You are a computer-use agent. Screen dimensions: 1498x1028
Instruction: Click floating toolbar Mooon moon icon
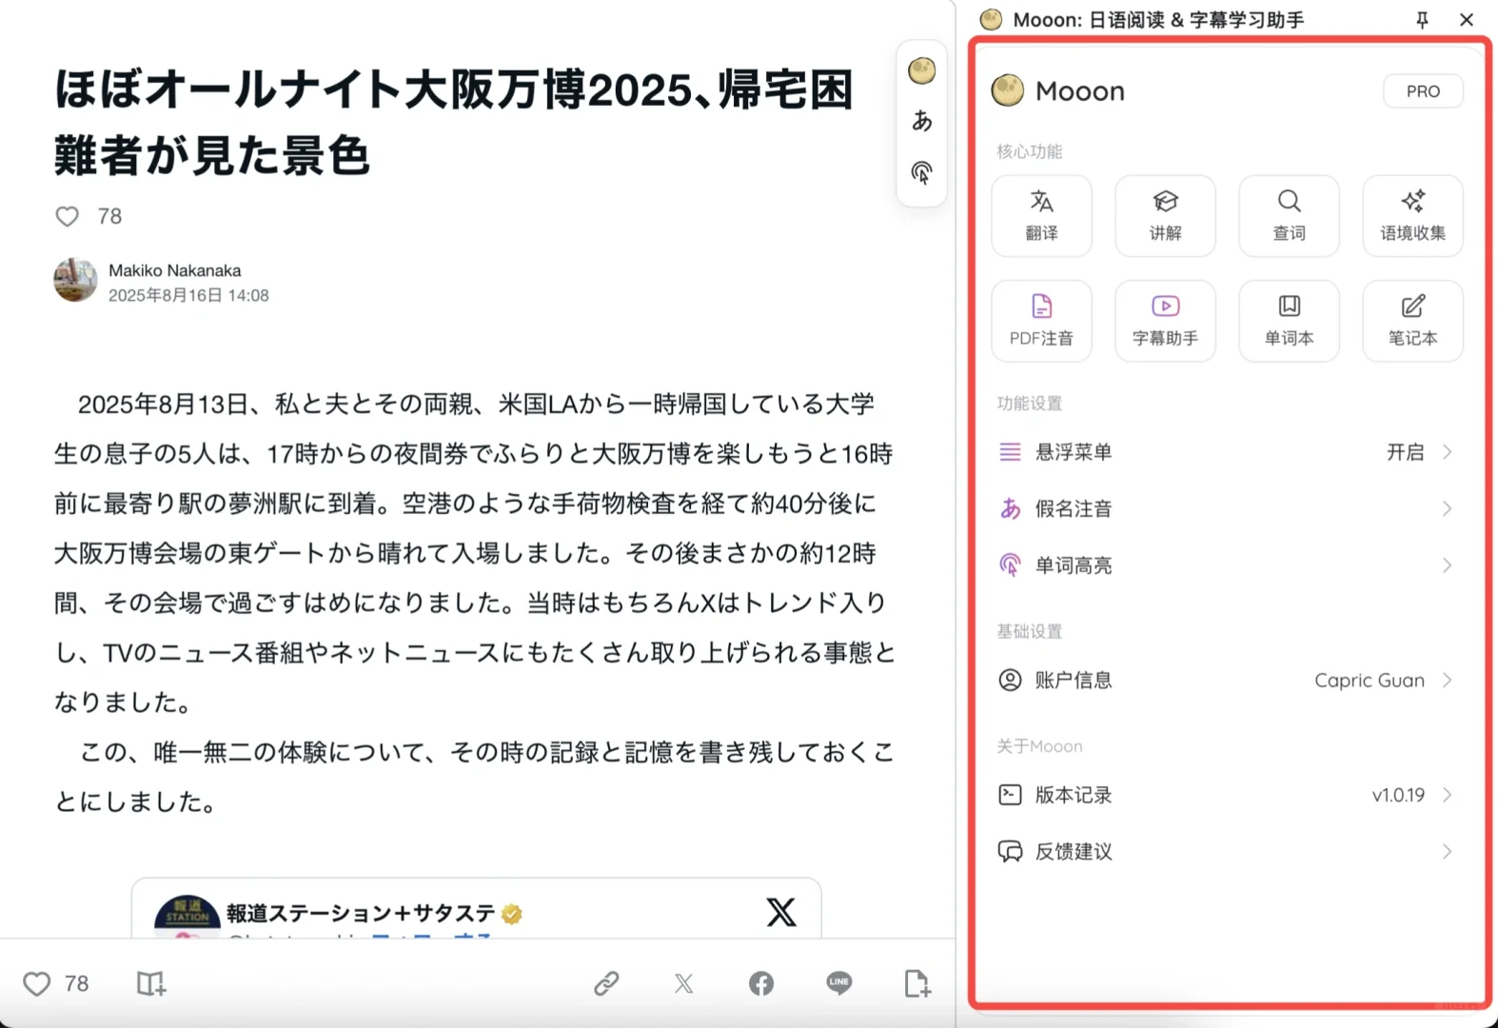pyautogui.click(x=921, y=70)
